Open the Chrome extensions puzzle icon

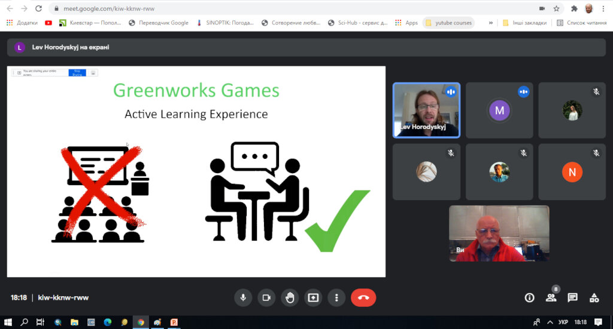pyautogui.click(x=574, y=8)
